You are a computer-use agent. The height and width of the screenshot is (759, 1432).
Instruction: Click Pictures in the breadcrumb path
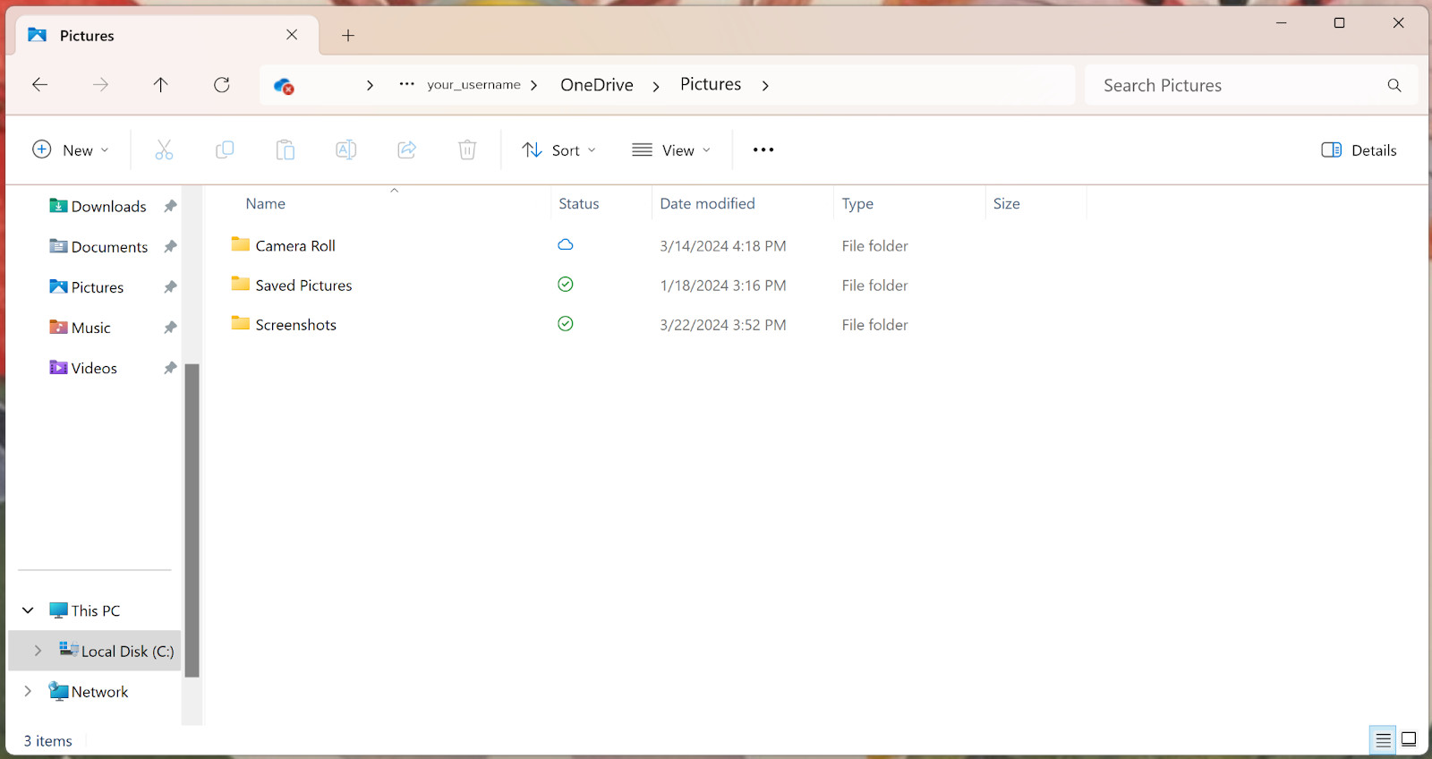[711, 84]
